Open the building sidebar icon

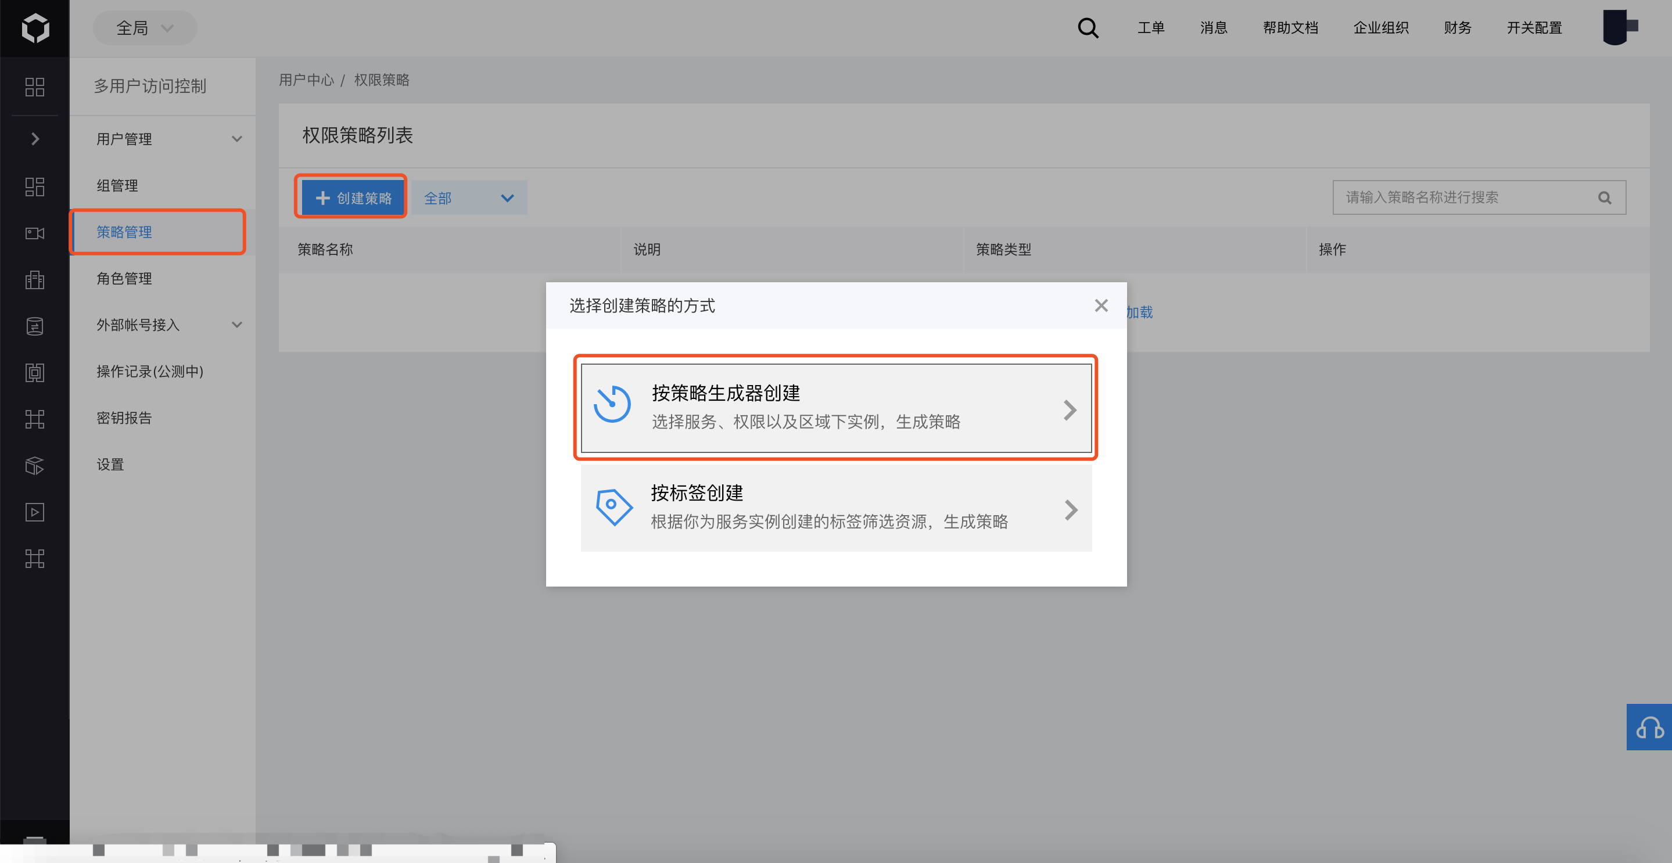[34, 280]
